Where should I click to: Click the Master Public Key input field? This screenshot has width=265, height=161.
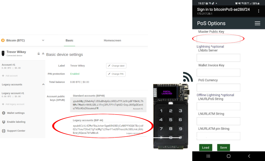point(218,39)
